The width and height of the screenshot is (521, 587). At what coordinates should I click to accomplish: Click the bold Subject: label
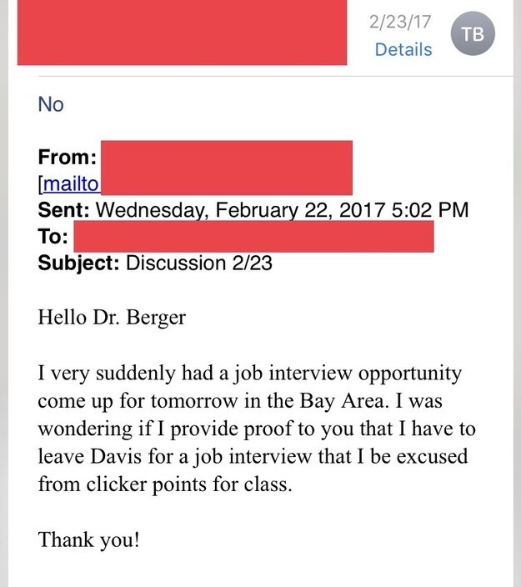coord(79,263)
